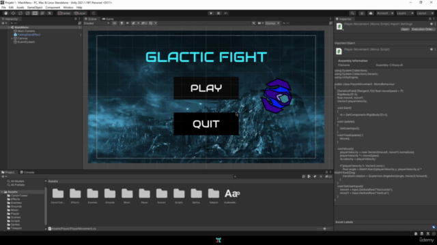
Task: Select EventSystem in Hierarchy
Action: click(26, 42)
